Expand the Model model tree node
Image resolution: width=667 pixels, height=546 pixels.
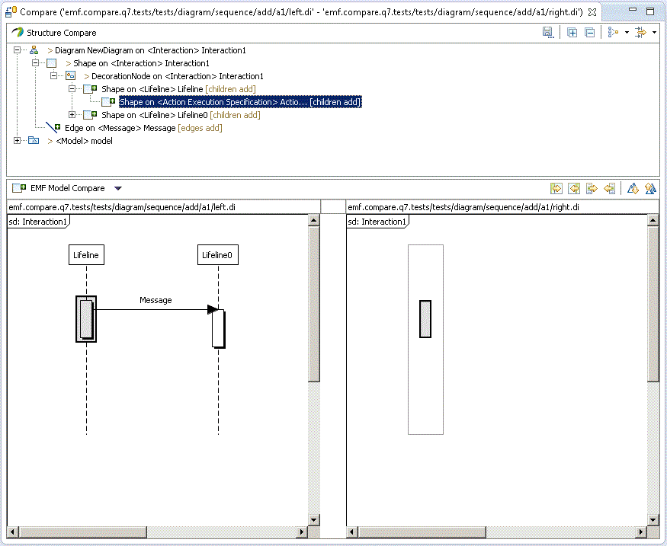coord(18,141)
